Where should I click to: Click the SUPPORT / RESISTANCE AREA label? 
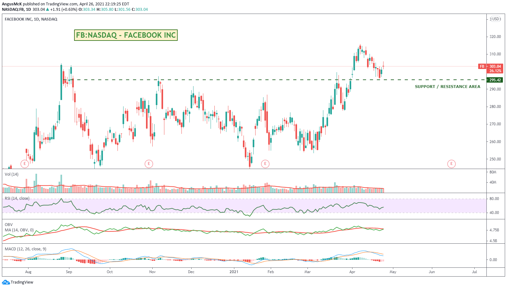pyautogui.click(x=447, y=86)
